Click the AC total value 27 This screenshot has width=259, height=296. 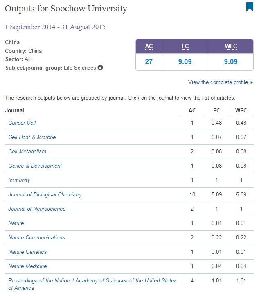[x=149, y=62]
